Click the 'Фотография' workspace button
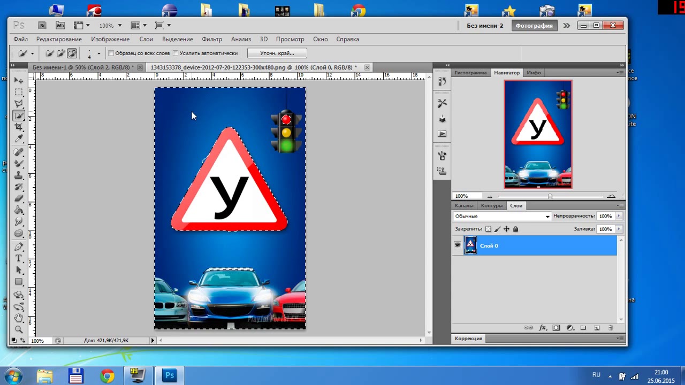 point(534,26)
